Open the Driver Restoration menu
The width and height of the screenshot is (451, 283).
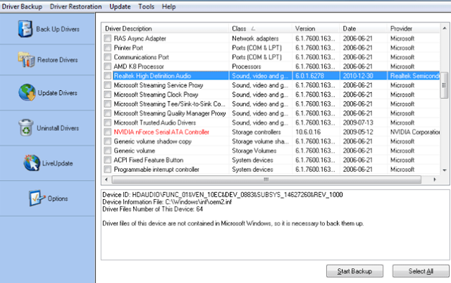(x=75, y=6)
